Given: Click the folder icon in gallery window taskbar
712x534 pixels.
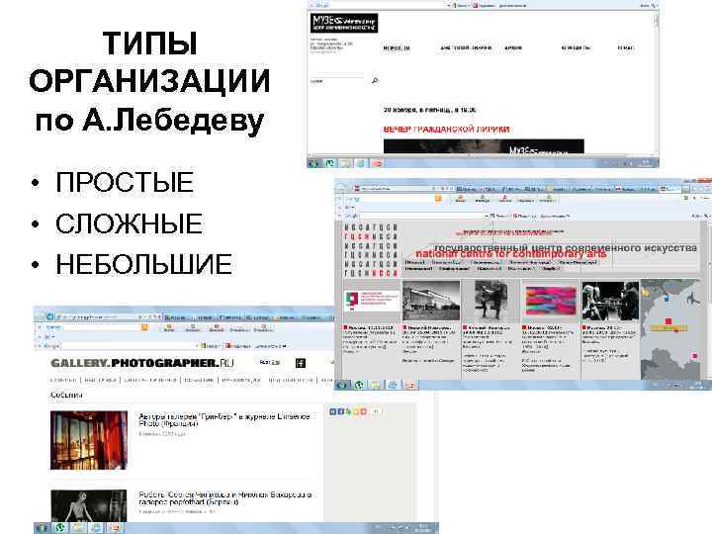Looking at the screenshot, I should (78, 528).
